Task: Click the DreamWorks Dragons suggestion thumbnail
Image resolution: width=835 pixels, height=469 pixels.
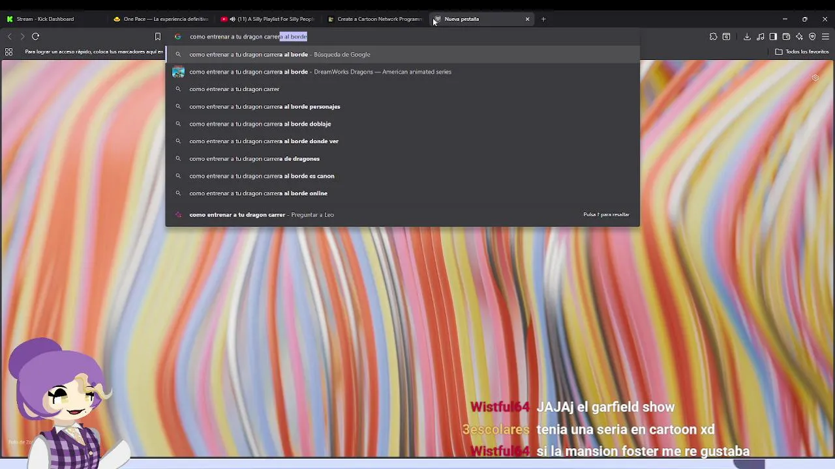Action: click(x=178, y=72)
